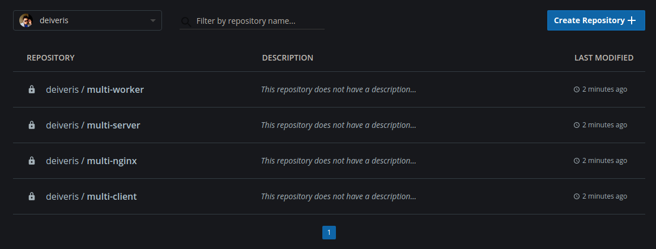
Task: Click the clock icon in multi-server row
Action: [577, 125]
